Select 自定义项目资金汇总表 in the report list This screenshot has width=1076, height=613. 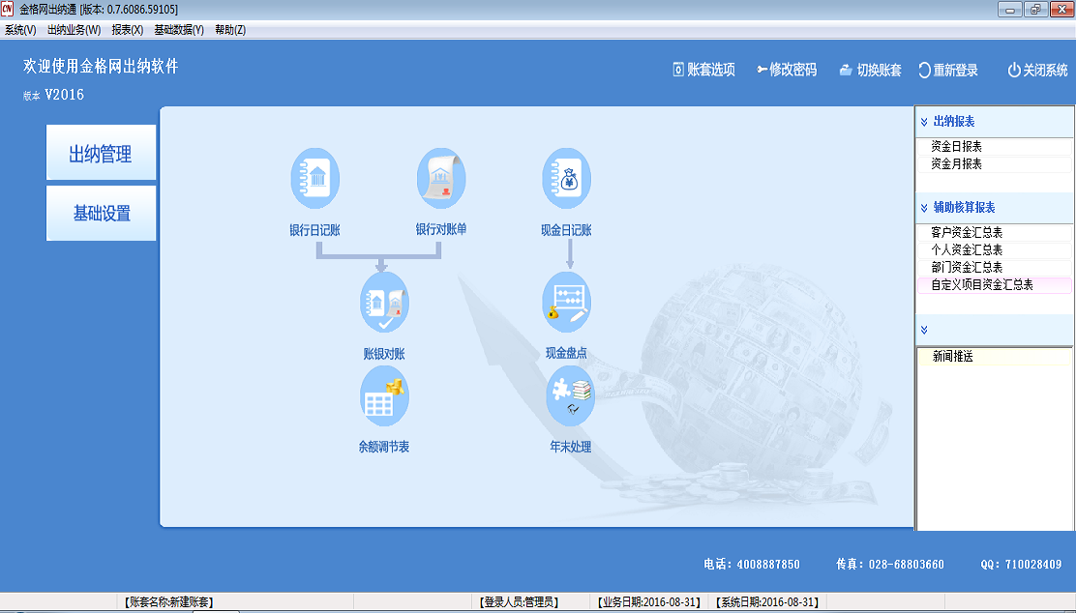pyautogui.click(x=981, y=285)
